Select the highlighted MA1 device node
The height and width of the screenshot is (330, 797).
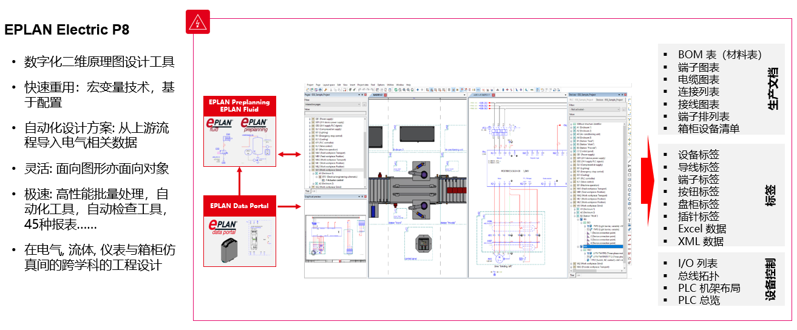pyautogui.click(x=603, y=247)
